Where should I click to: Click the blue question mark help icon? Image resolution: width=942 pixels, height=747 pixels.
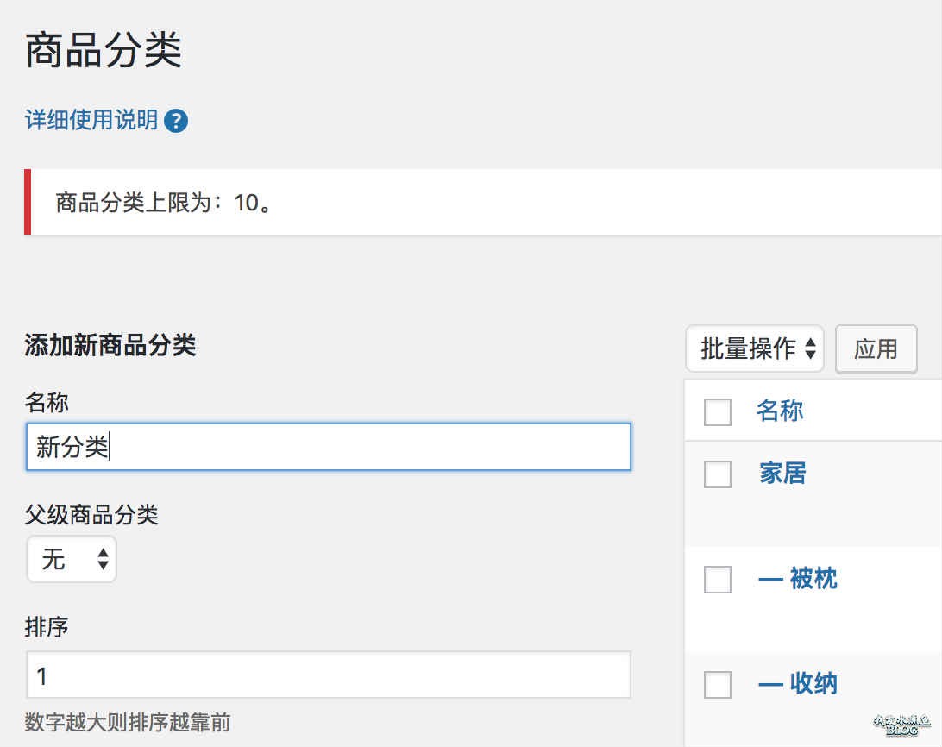pos(176,121)
